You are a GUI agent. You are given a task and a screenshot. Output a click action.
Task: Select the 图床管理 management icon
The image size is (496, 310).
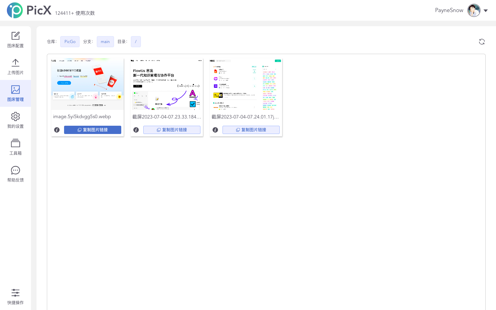(x=15, y=93)
